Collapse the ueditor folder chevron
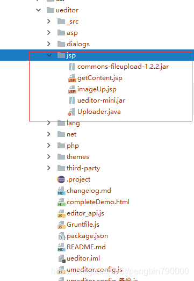 [39, 10]
